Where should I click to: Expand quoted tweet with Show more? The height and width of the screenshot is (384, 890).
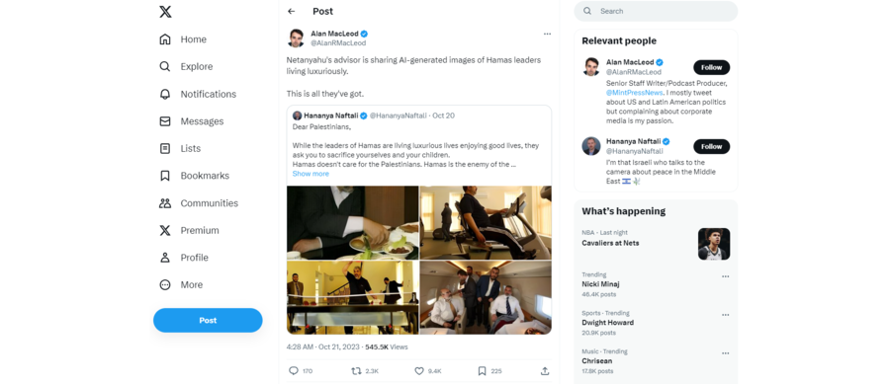tap(311, 174)
